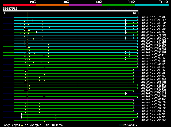Click the orange ~40% segment of the color scale

52,5
